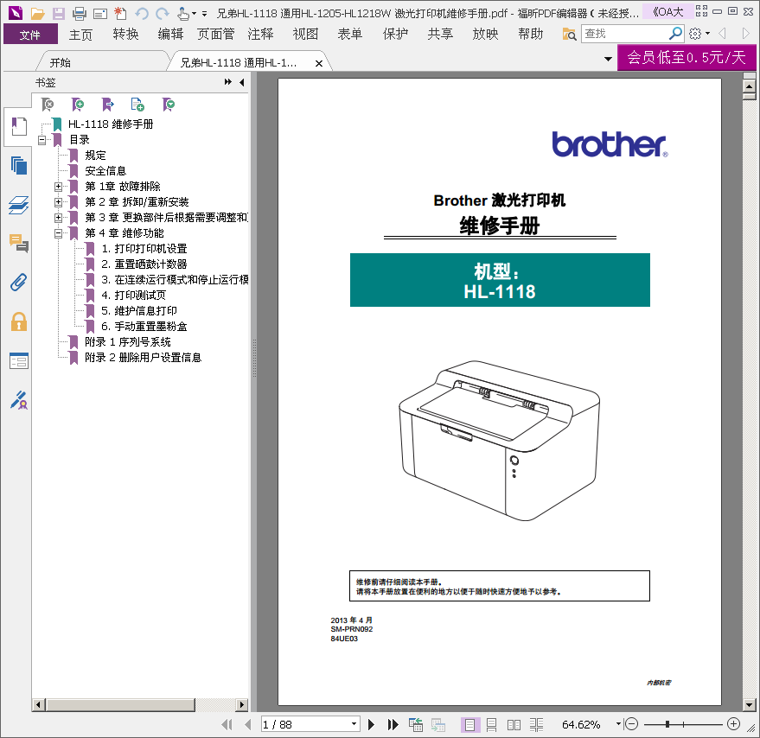Click the document scrollbar down arrow

coord(749,705)
